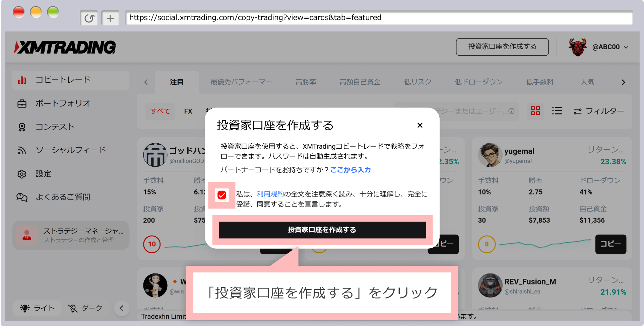Select the 低リスク tab
644x326 pixels.
click(x=417, y=82)
